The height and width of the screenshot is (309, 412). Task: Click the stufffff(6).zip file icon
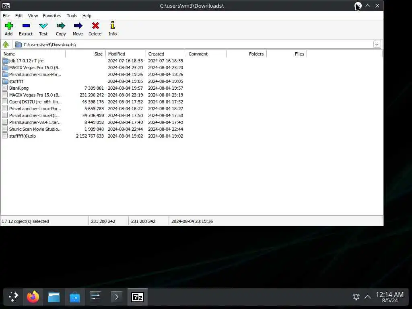tap(5, 136)
